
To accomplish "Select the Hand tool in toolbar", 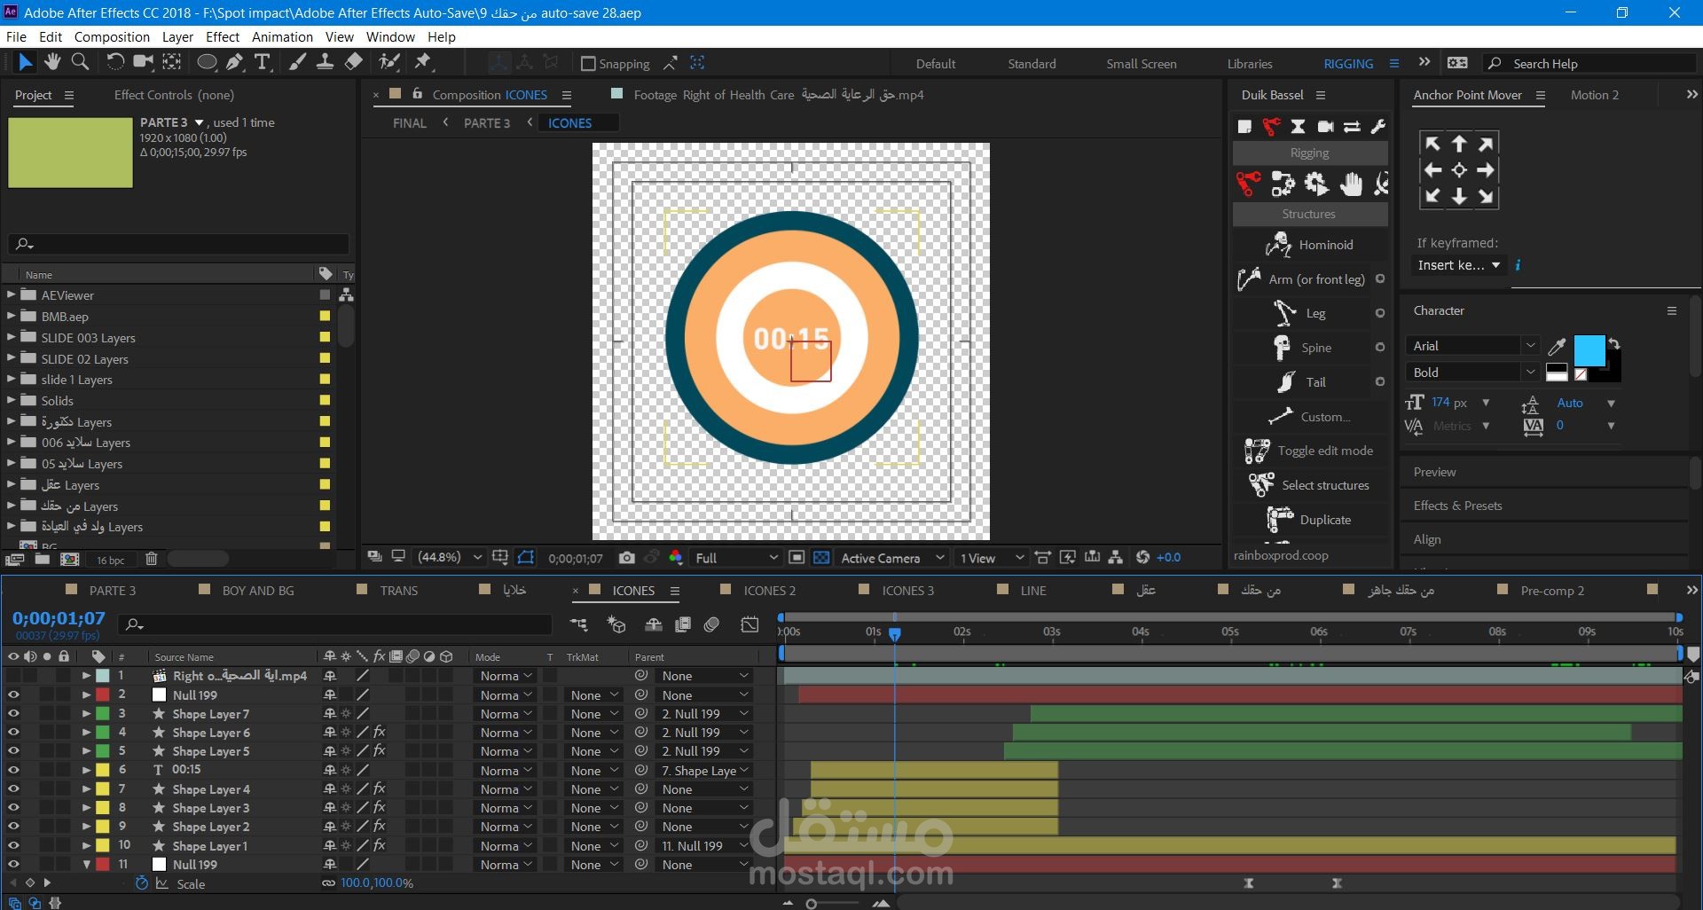I will pyautogui.click(x=52, y=62).
